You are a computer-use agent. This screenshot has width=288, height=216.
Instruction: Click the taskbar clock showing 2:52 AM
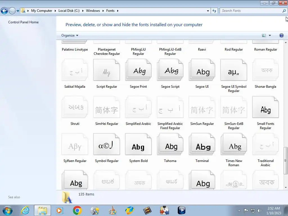(x=274, y=211)
